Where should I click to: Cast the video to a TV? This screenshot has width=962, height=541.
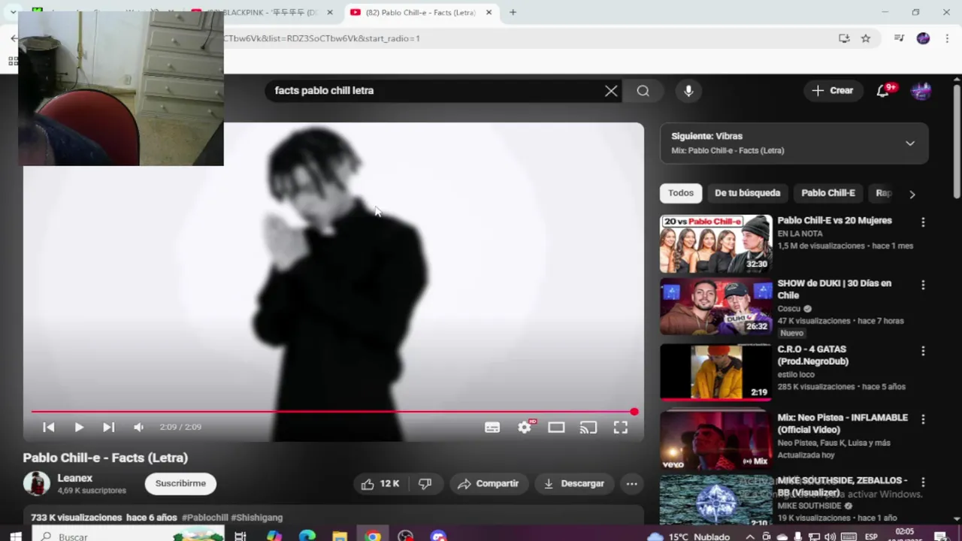click(588, 428)
